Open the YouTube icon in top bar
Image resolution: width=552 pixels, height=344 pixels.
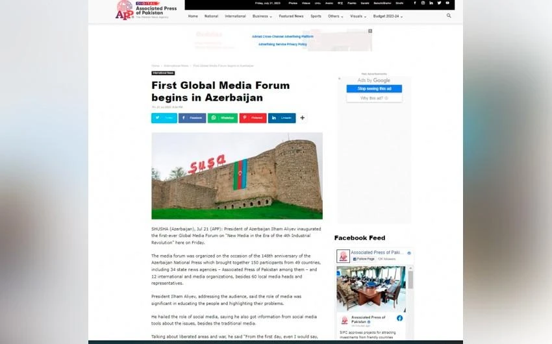(x=447, y=3)
